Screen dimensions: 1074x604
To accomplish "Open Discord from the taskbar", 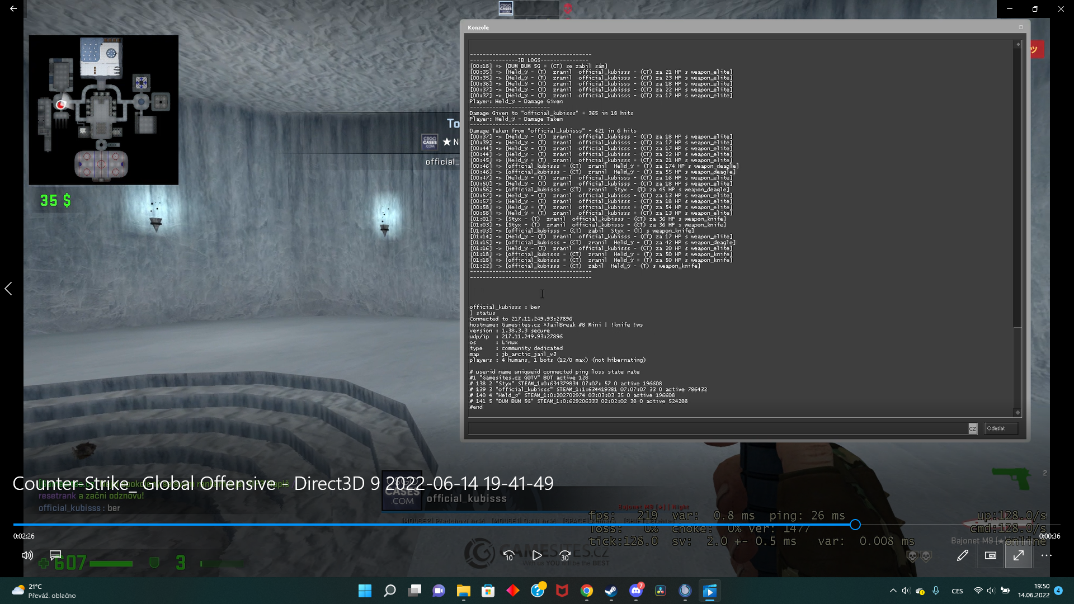I will pos(636,591).
